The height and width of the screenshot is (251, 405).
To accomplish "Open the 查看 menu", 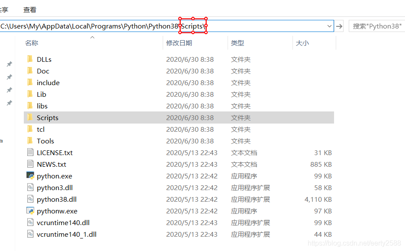I will pos(29,10).
